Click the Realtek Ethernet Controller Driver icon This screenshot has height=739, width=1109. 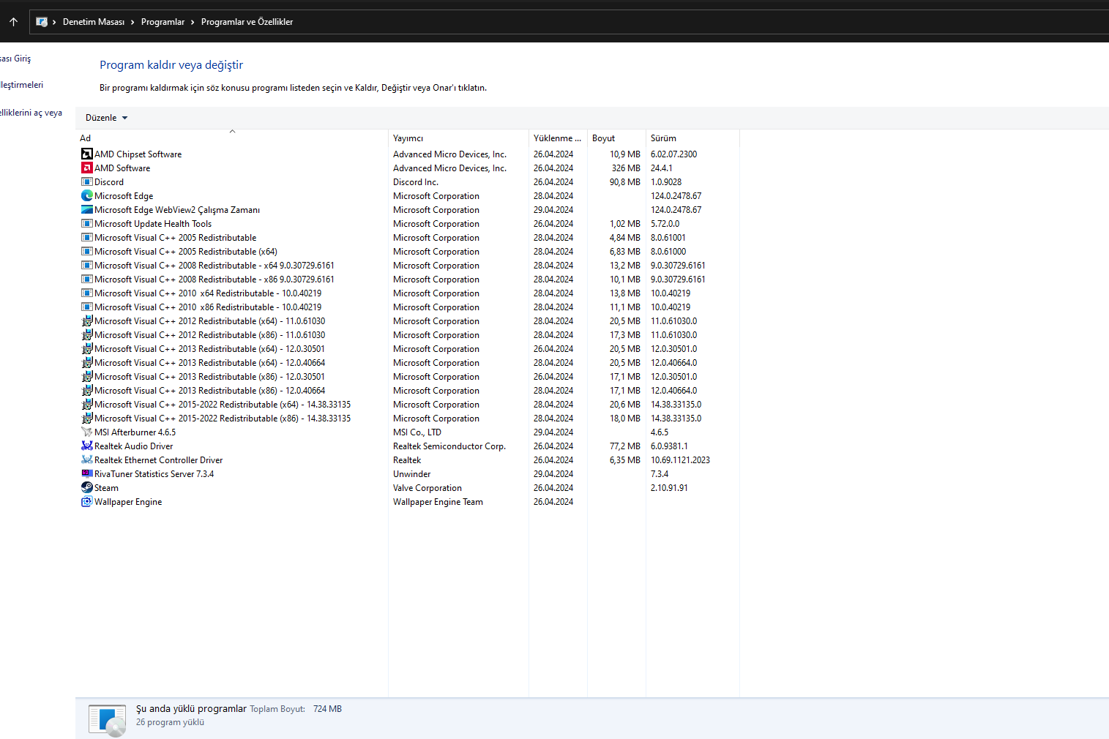pos(87,460)
